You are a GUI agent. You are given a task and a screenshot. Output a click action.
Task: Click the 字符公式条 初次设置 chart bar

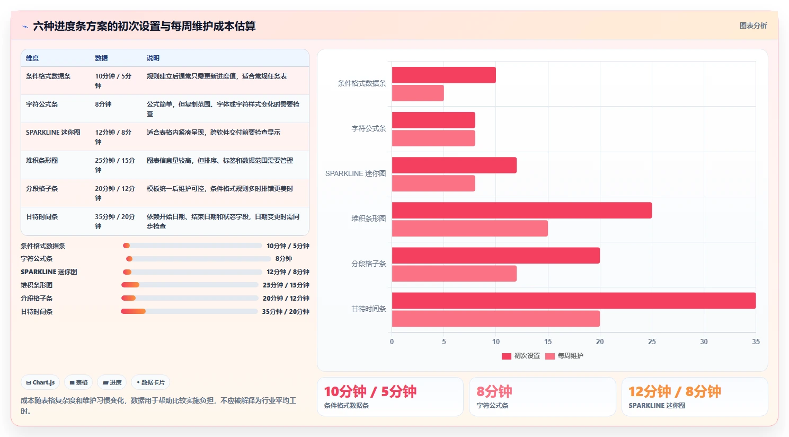pyautogui.click(x=433, y=120)
